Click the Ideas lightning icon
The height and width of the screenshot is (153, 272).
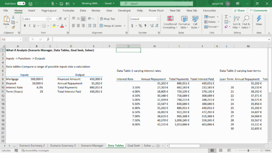tap(259, 20)
